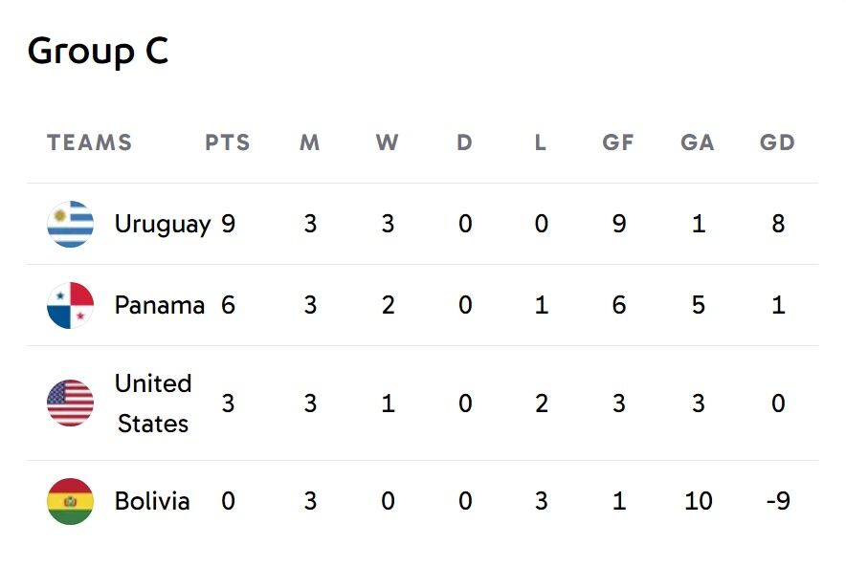
Task: Click the D draws column header
Action: [x=464, y=143]
